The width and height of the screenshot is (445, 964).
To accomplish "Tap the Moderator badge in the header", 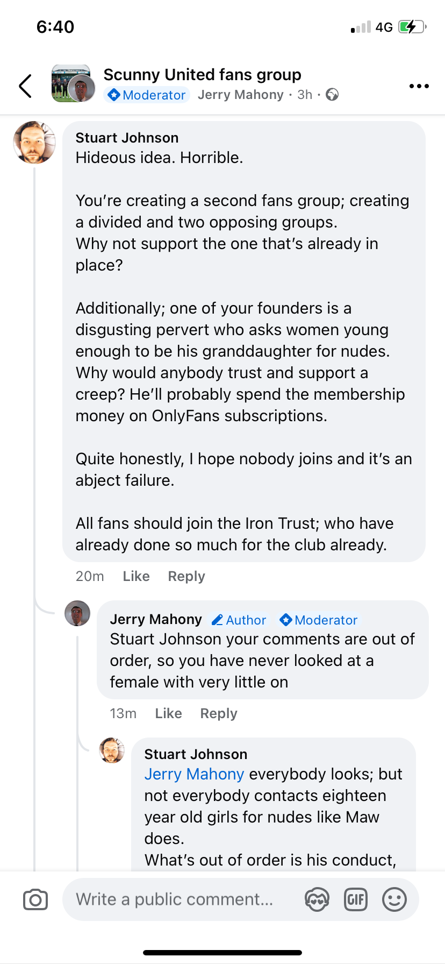I will pyautogui.click(x=147, y=95).
